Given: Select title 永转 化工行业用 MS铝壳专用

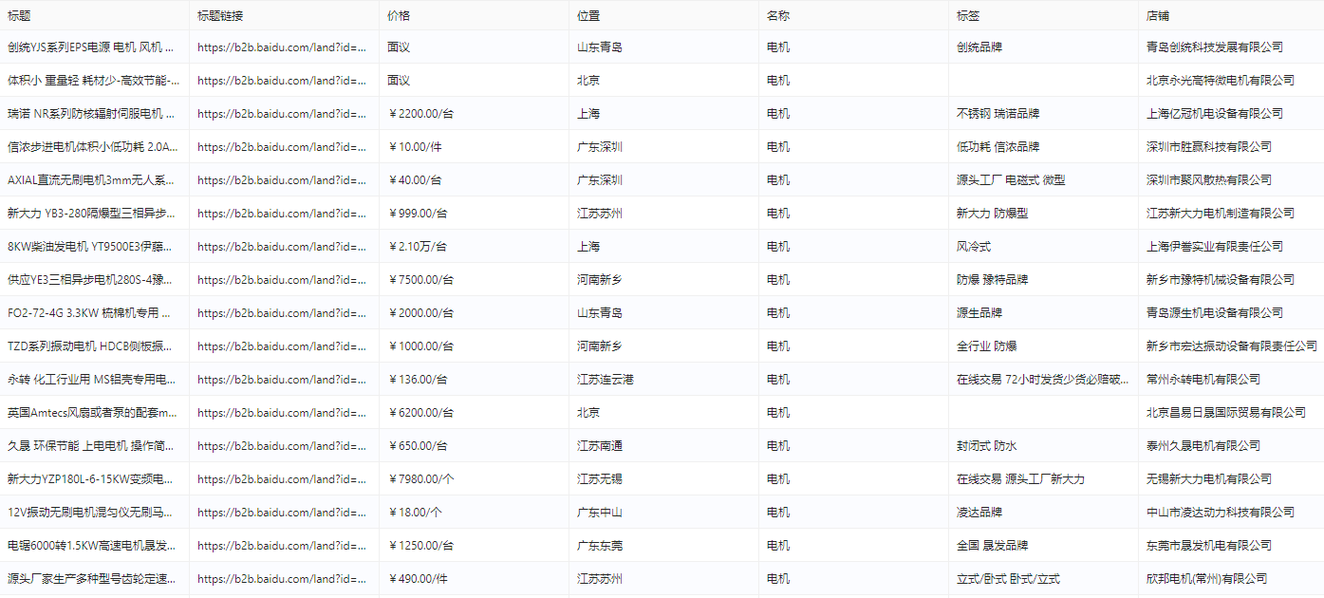Looking at the screenshot, I should pyautogui.click(x=91, y=380).
